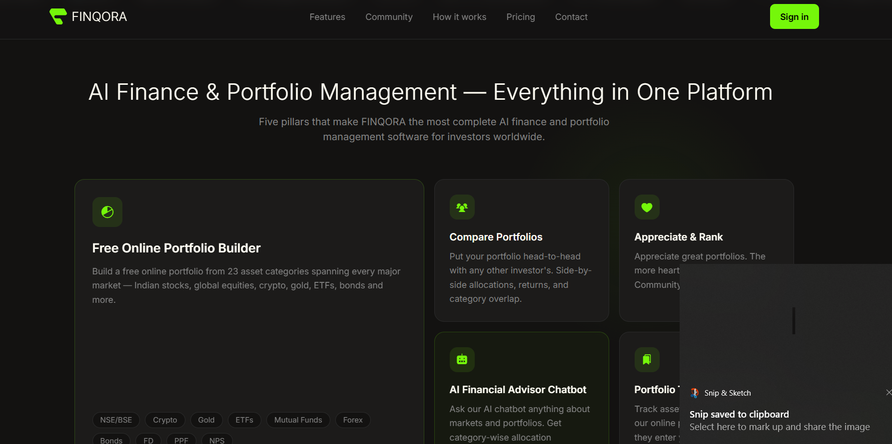Click 'Select here to mark up and share the image'
The image size is (892, 444).
(780, 427)
